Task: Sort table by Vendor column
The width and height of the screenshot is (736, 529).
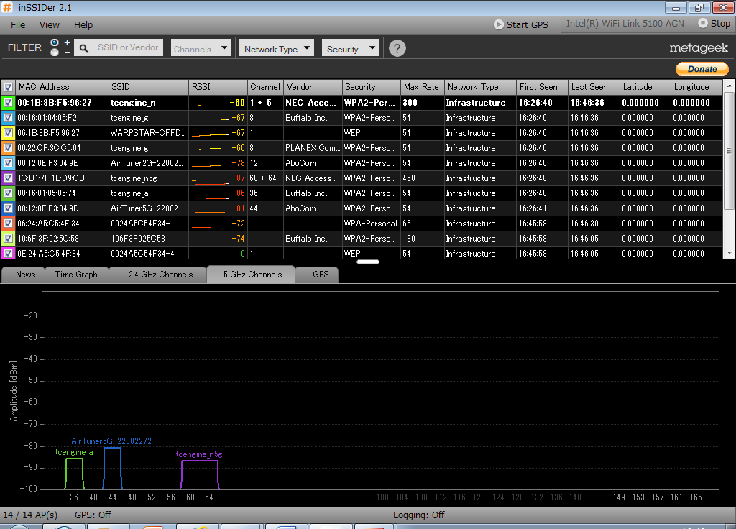Action: 313,87
